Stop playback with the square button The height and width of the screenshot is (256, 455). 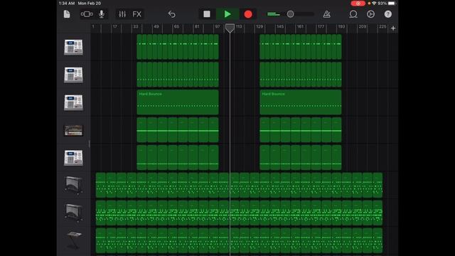207,14
